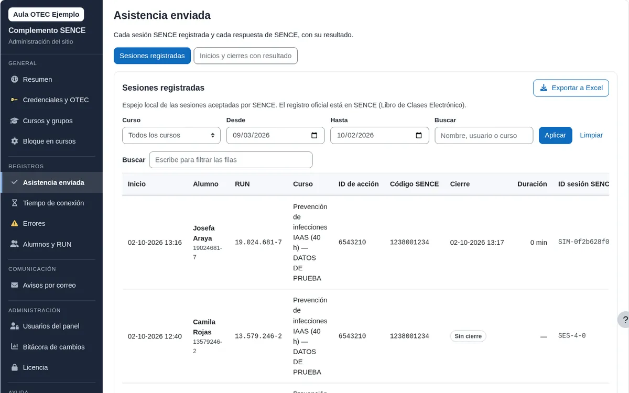Click closing time 02-10-2026 13:17
This screenshot has width=629, height=393.
477,243
